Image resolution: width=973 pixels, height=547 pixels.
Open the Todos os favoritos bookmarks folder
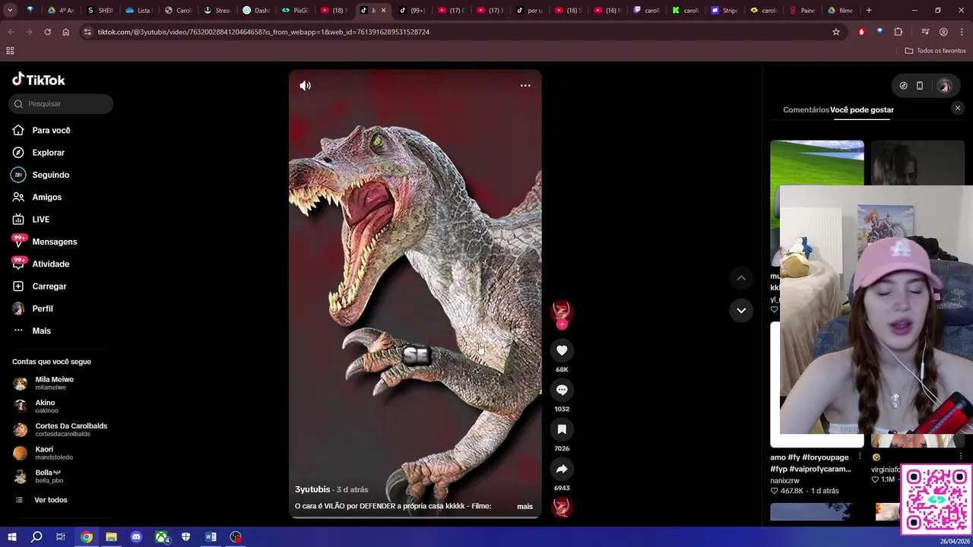coord(935,51)
